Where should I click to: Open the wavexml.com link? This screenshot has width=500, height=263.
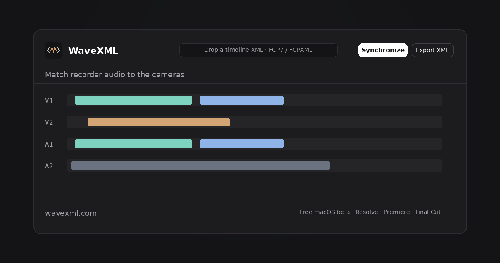pos(71,213)
